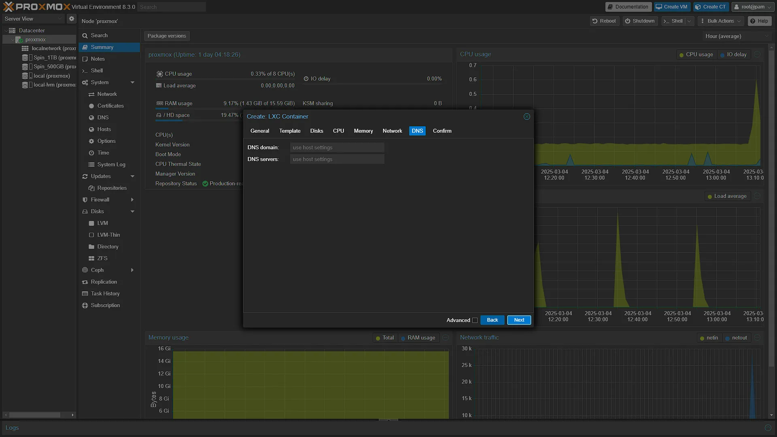Open the Server View dropdown

tap(59, 19)
